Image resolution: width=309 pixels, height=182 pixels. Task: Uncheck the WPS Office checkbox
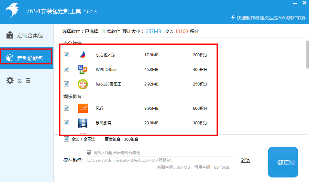[x=66, y=69]
